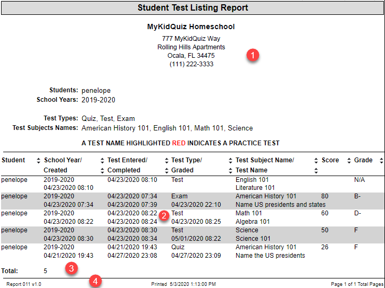Click the B- grade cell
Viewport: 385px width, 288px height.
(357, 196)
